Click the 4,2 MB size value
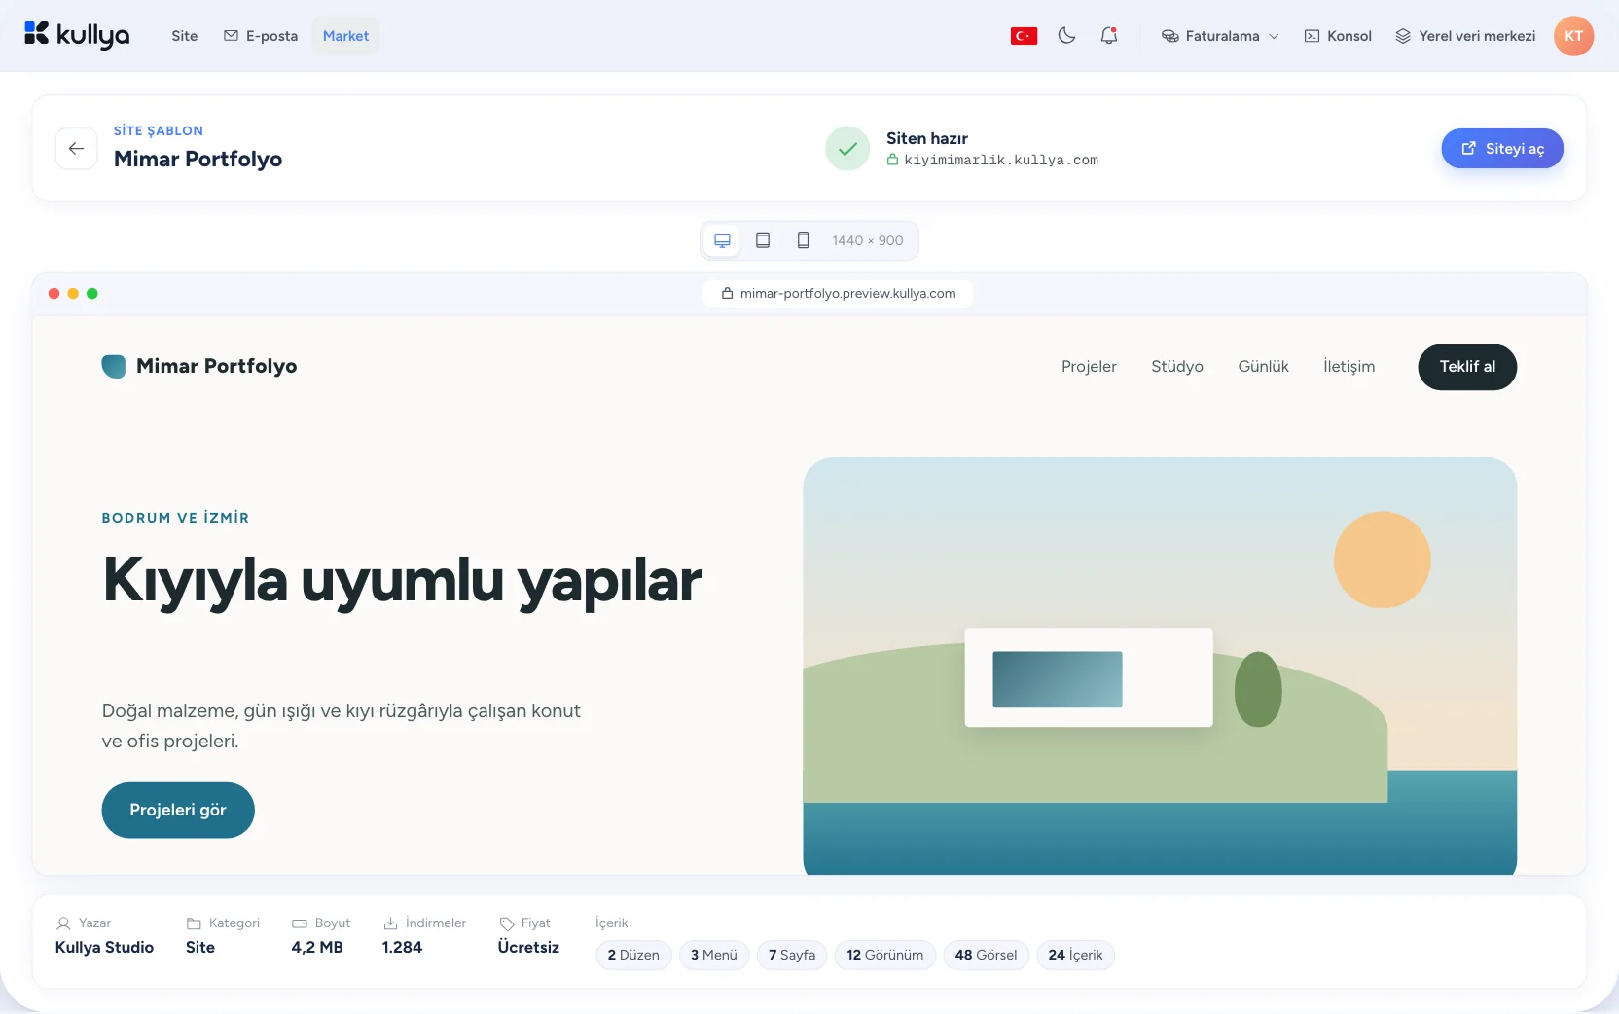 [317, 948]
